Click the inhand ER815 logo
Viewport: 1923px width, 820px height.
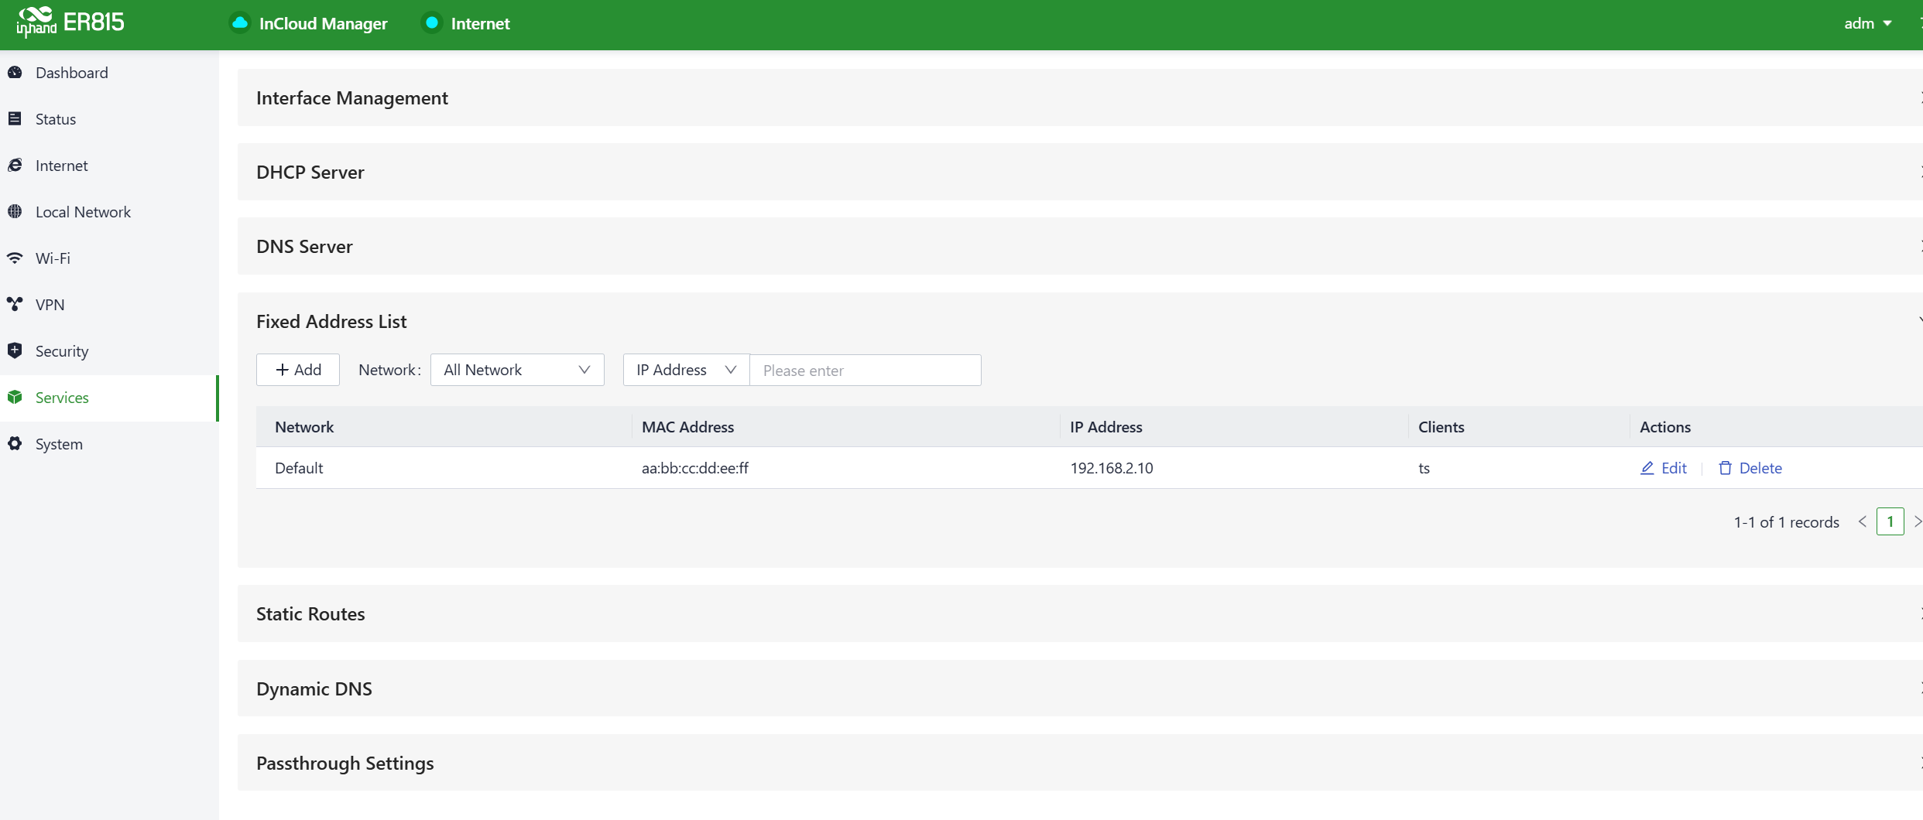(x=70, y=22)
